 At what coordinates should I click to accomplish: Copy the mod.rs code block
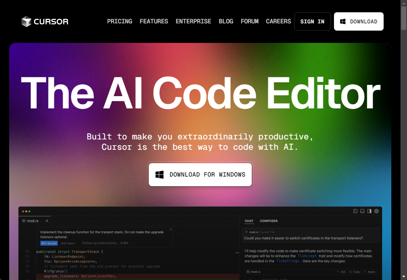(x=355, y=272)
